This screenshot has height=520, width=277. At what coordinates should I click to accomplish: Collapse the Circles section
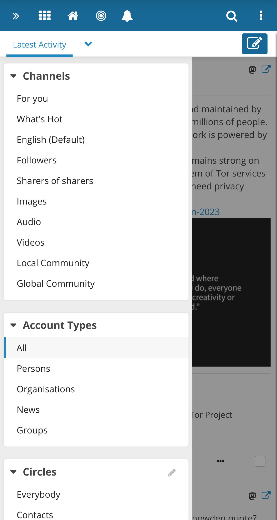point(13,472)
